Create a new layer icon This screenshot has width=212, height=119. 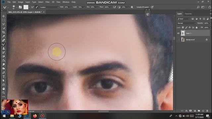pyautogui.click(x=203, y=111)
